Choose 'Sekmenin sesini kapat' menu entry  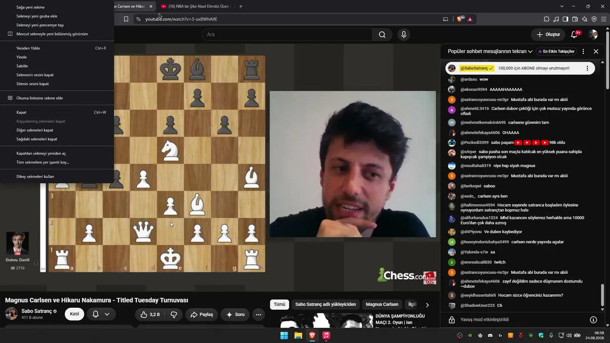pos(57,75)
